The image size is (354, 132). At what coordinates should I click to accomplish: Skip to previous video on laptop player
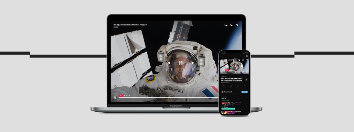[168, 63]
